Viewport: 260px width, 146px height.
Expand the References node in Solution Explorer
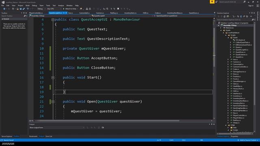point(221,28)
